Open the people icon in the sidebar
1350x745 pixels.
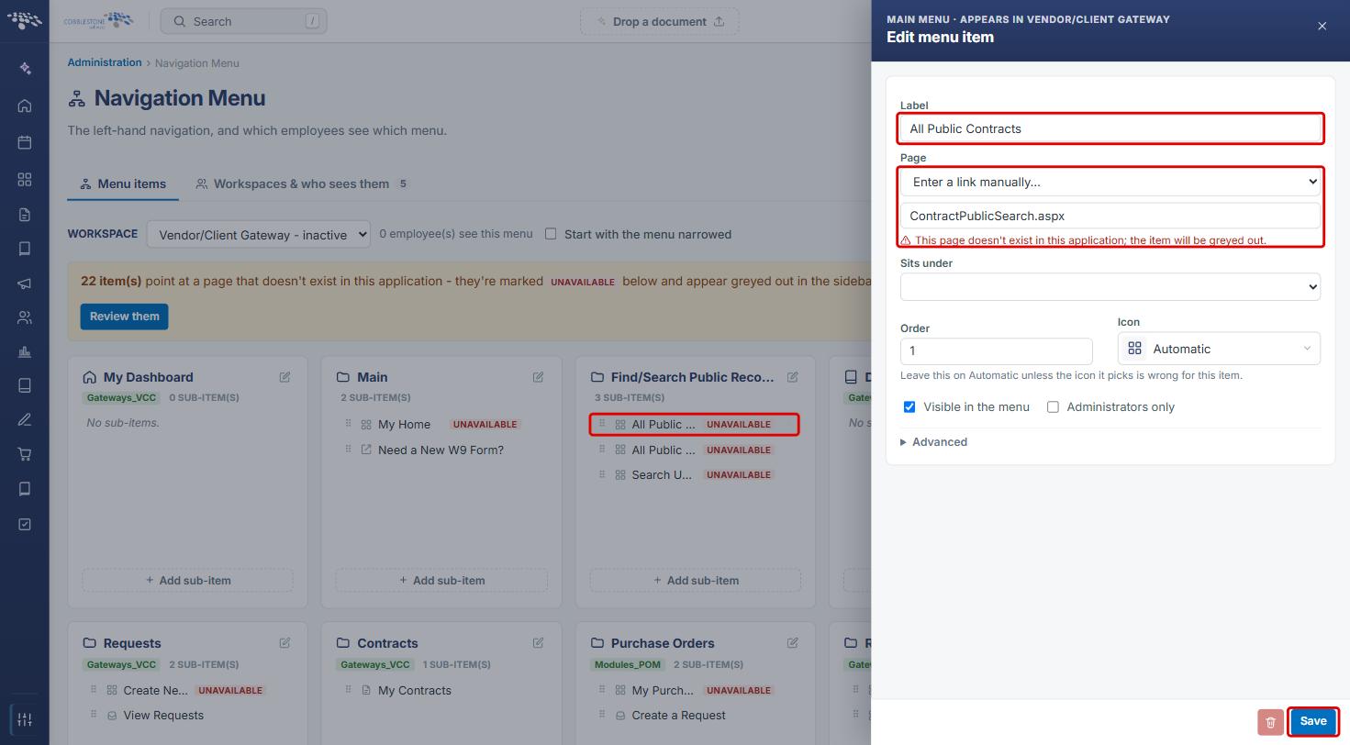[25, 317]
